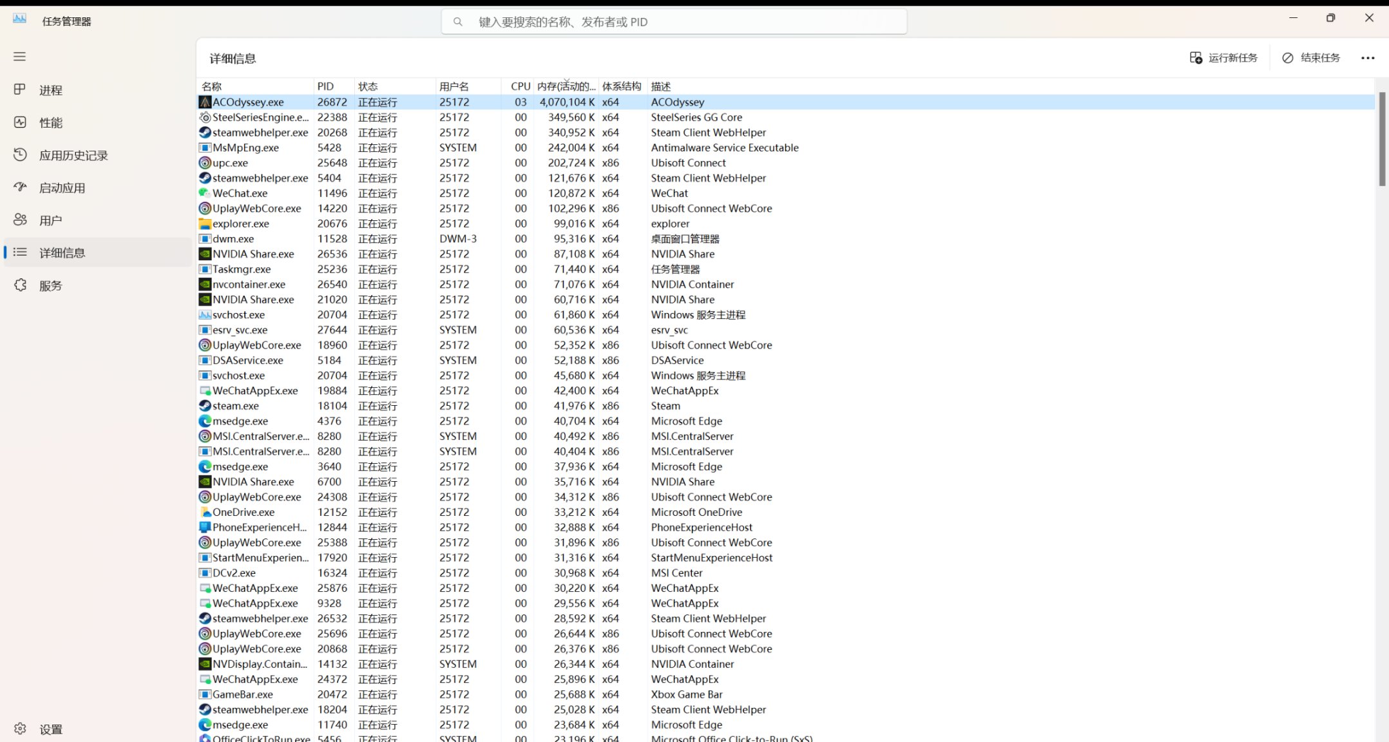Open the three-dot more options menu
This screenshot has height=742, width=1389.
pos(1368,58)
